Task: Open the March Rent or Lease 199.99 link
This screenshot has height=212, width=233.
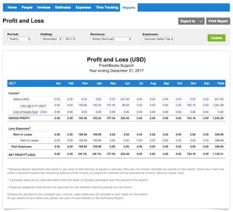Action: pyautogui.click(x=82, y=140)
